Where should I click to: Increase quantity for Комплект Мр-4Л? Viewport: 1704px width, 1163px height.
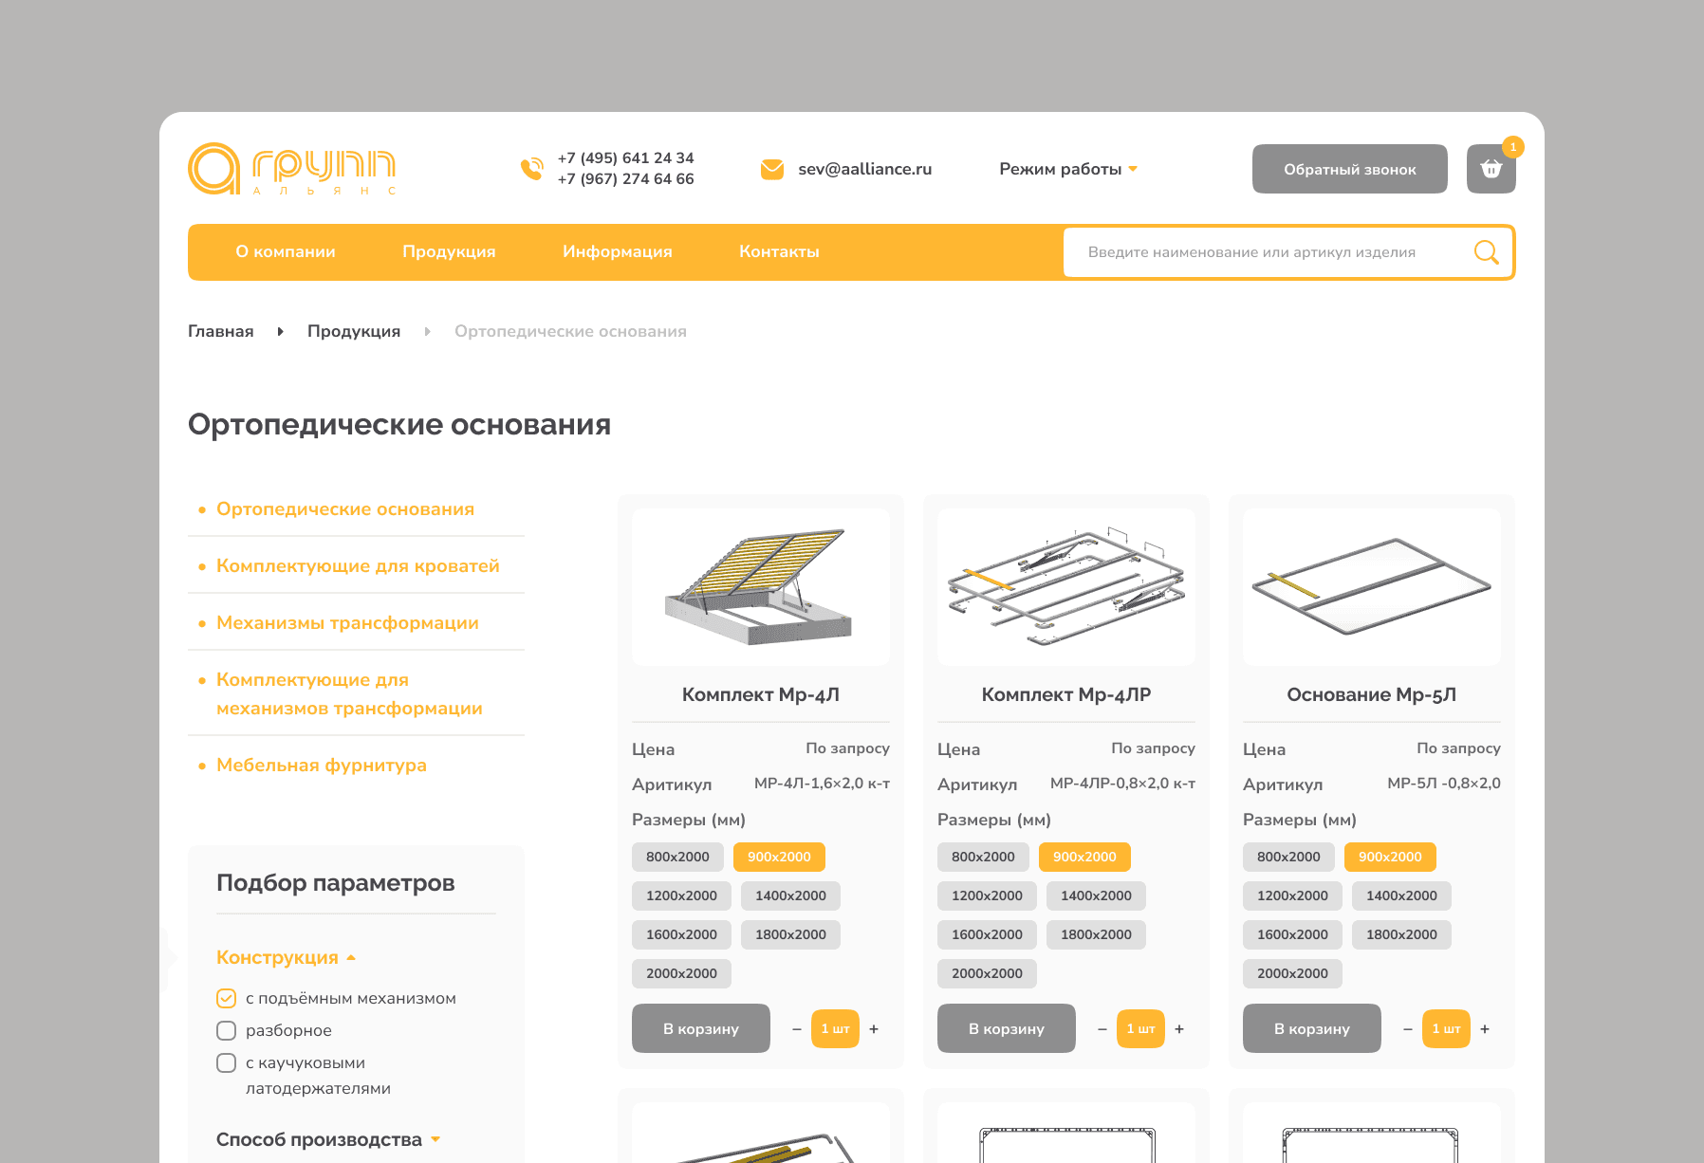coord(874,1029)
